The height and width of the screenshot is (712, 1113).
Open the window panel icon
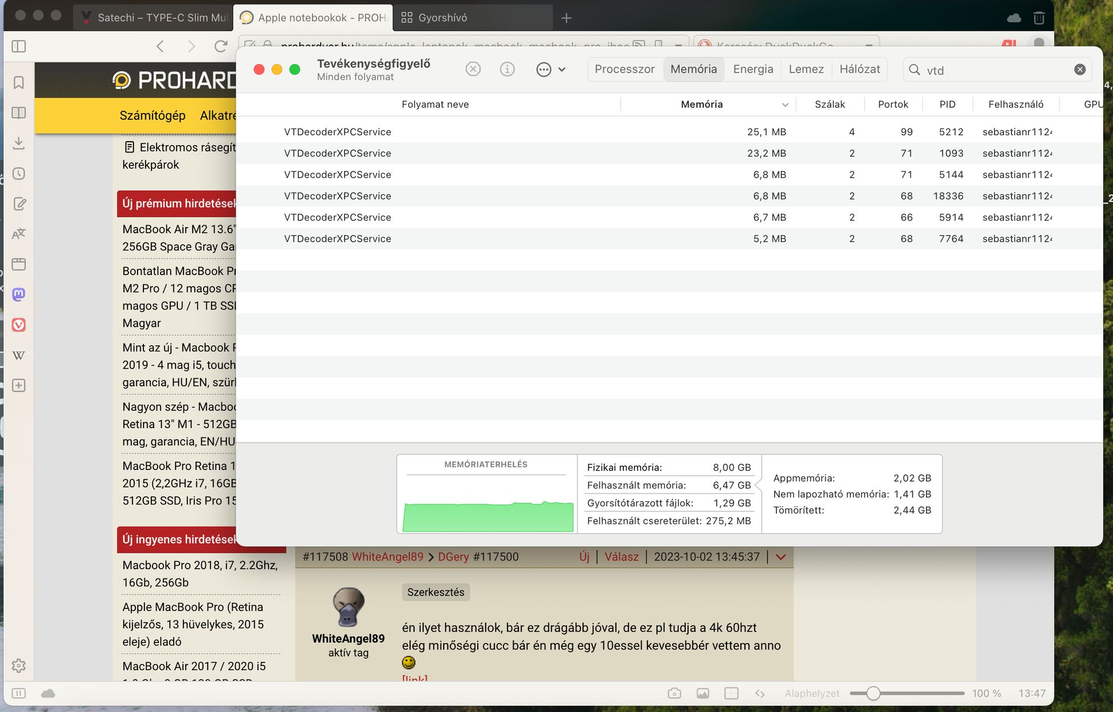pos(18,264)
